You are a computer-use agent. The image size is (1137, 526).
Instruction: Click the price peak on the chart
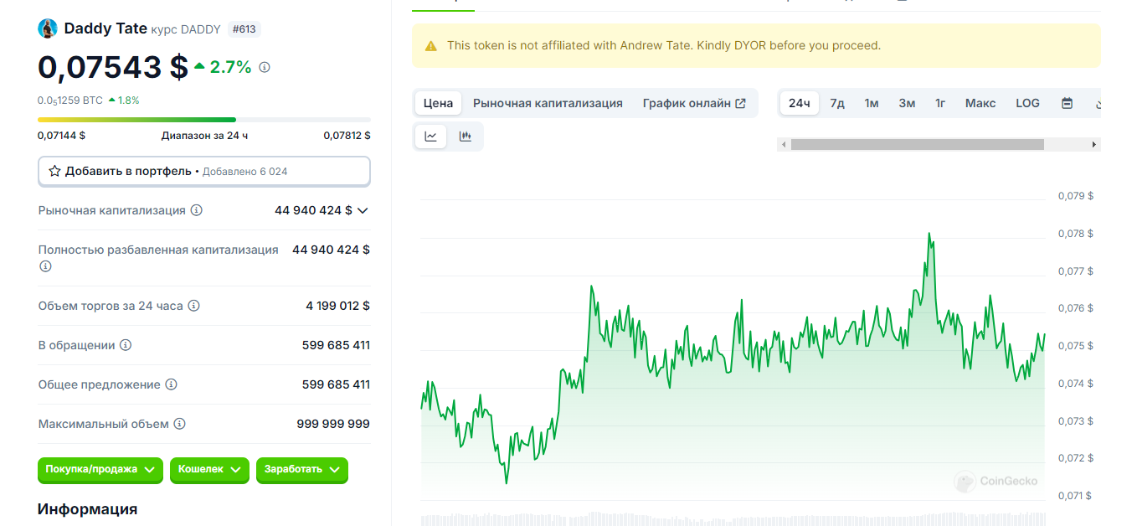coord(929,234)
